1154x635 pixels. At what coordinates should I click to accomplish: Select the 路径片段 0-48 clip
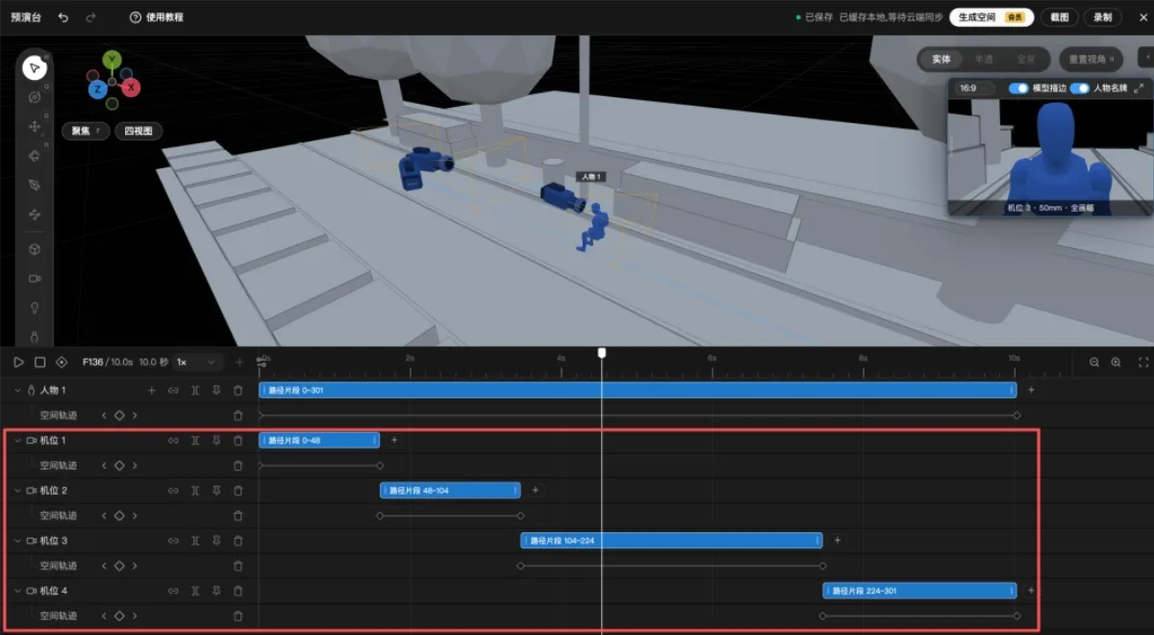click(319, 441)
